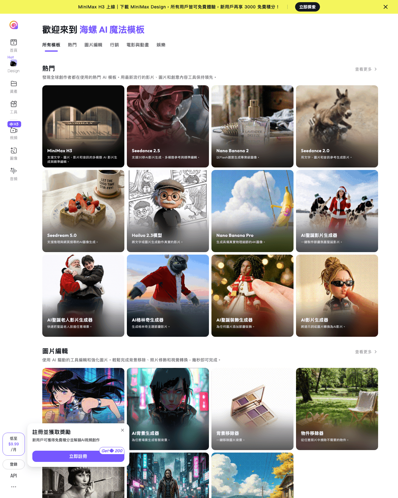Click the 立即註冊 sign-up button
Image resolution: width=398 pixels, height=498 pixels.
pyautogui.click(x=78, y=456)
